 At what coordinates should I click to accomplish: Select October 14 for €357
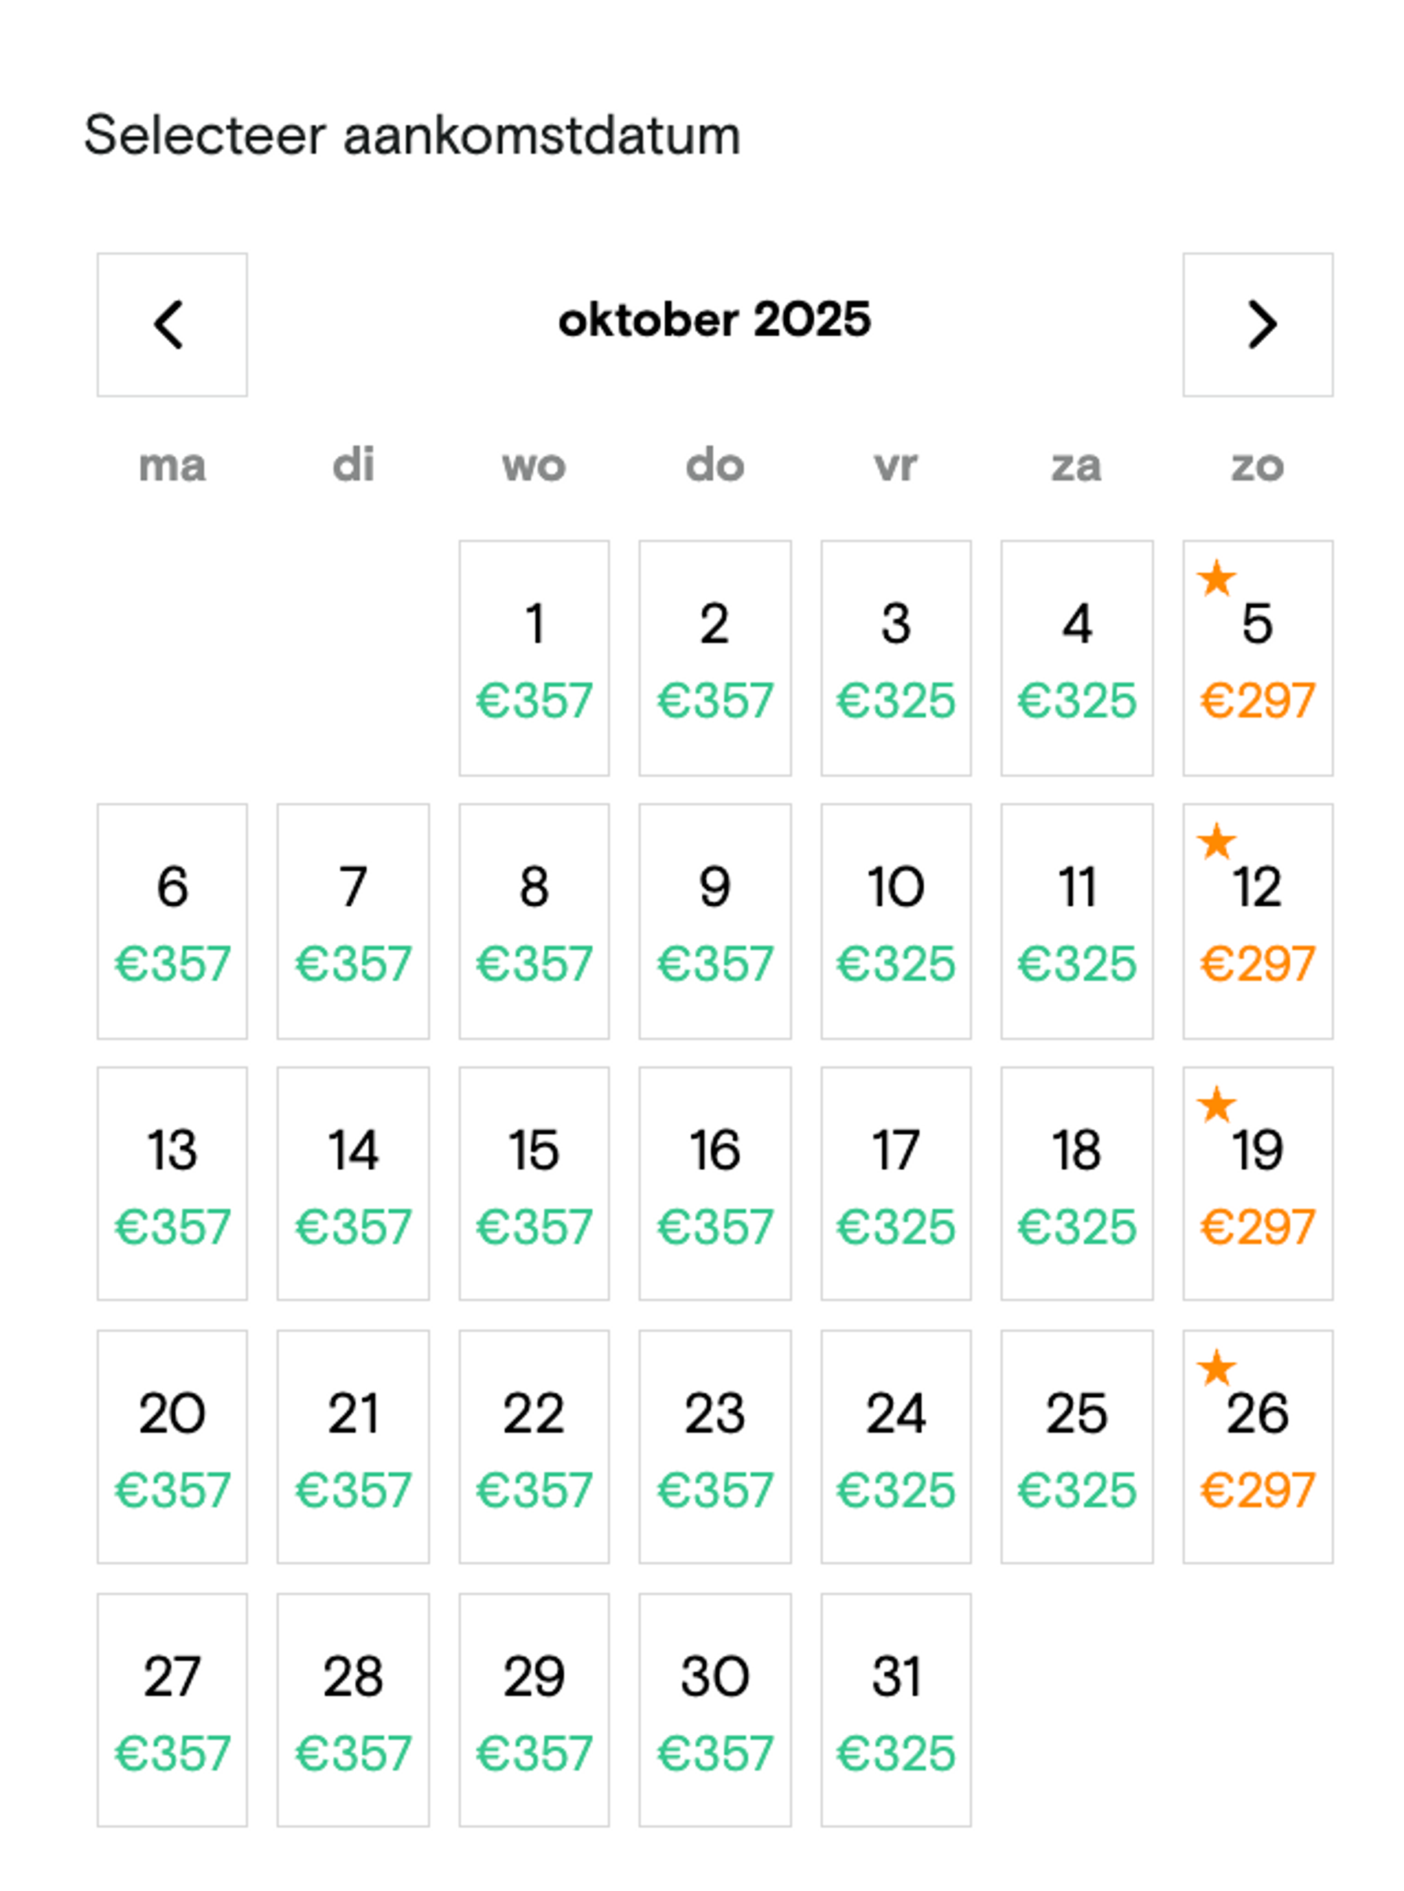click(353, 1183)
